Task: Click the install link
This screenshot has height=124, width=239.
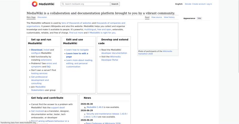Action: [47, 50]
